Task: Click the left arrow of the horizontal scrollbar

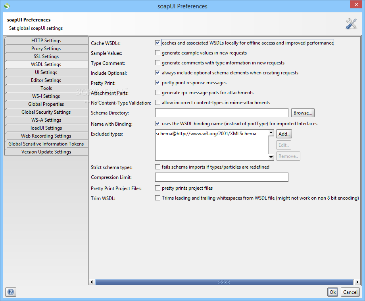Action: pos(92,282)
